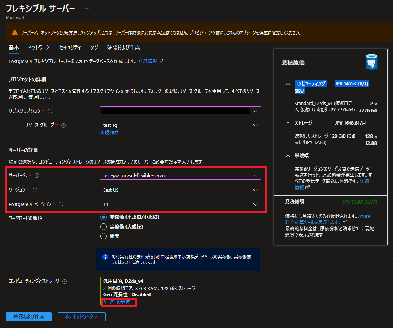Screen dimensions: 397x328
Task: Click the blue info icon in workload note
Action: (x=105, y=257)
